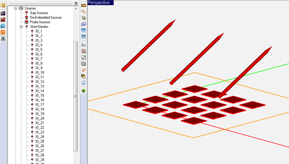The height and width of the screenshot is (164, 289).
Task: Select dipole ID_9 in the tree
Action: click(39, 68)
